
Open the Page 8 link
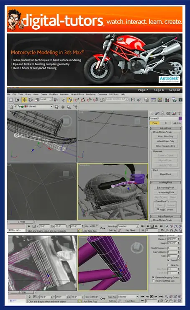tap(159, 90)
